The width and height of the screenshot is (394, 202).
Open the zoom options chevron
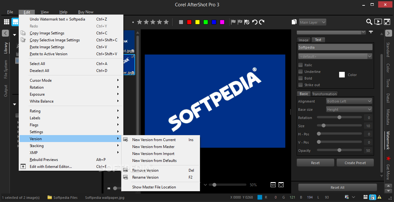205,185
